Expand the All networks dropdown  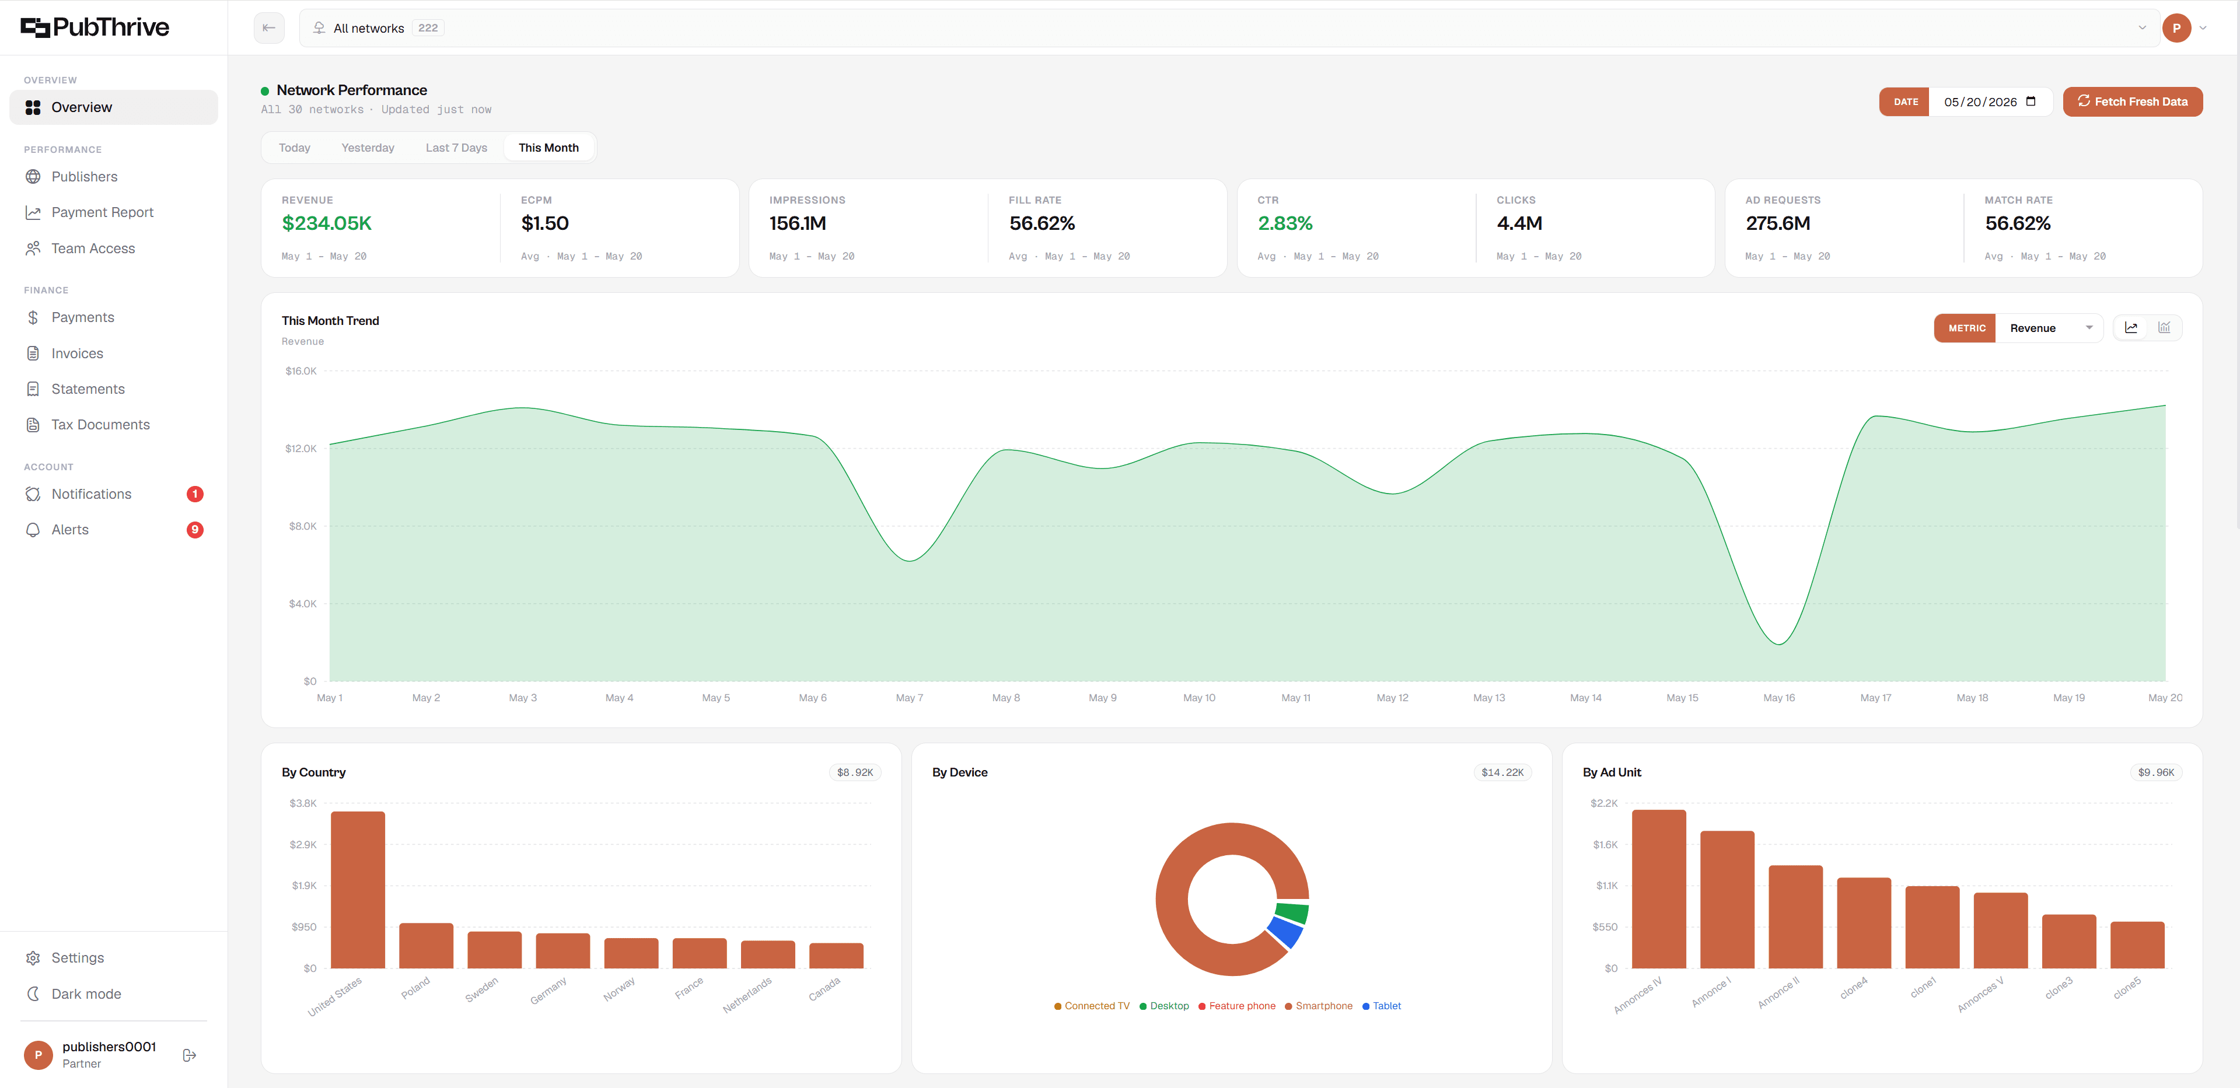[1229, 28]
